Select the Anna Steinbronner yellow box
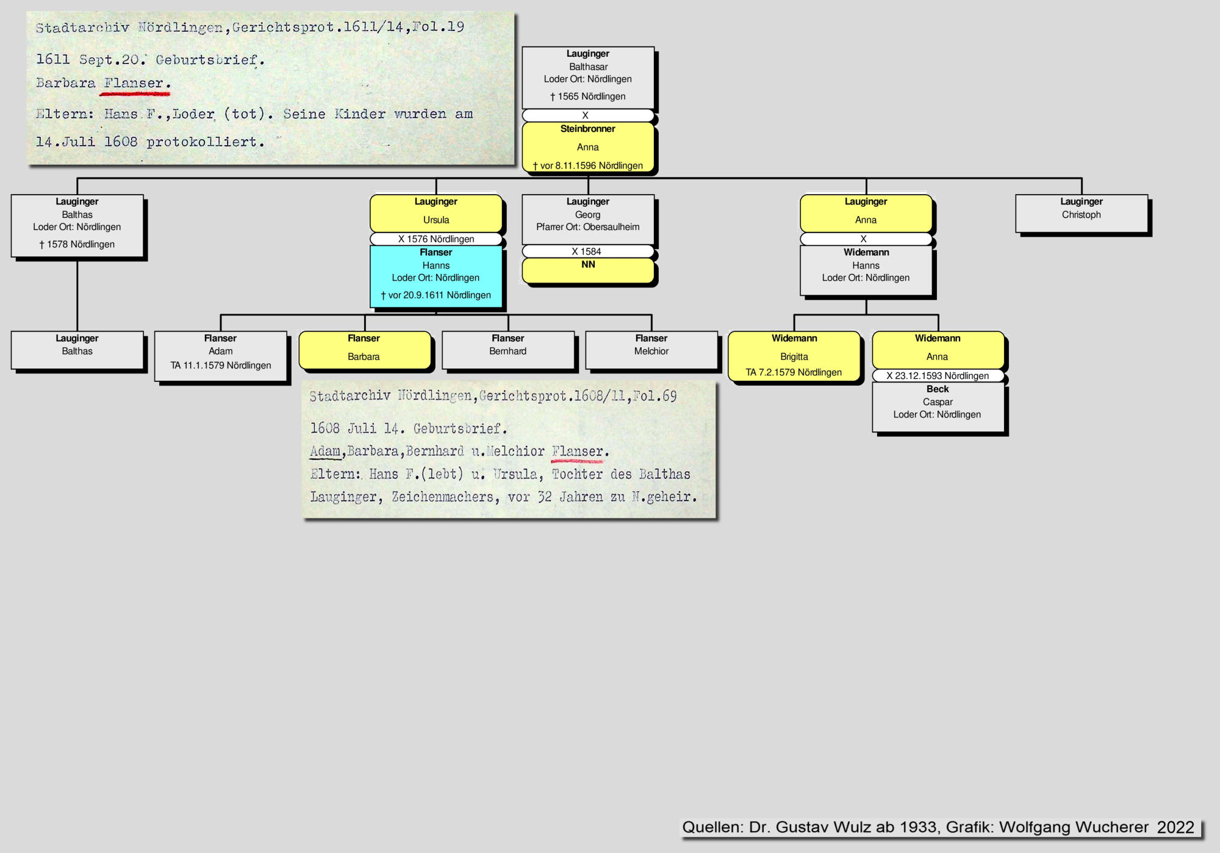This screenshot has height=853, width=1220. click(587, 147)
